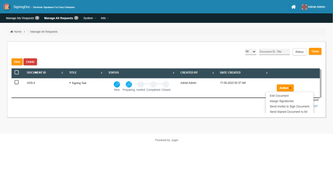Check the AGS-4 row checkbox
Viewport: 333px width, 187px height.
[x=17, y=82]
